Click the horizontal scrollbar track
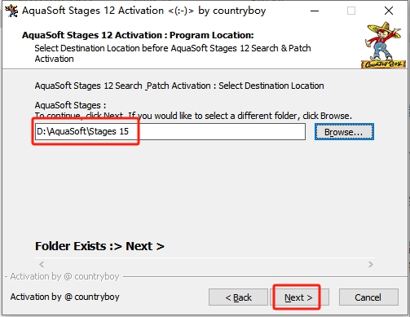The height and width of the screenshot is (317, 410). coord(206,264)
